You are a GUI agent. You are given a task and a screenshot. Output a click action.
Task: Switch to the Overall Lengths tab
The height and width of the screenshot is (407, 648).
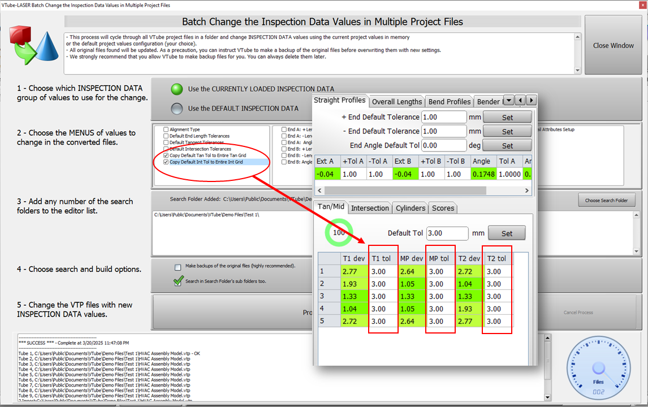point(397,102)
